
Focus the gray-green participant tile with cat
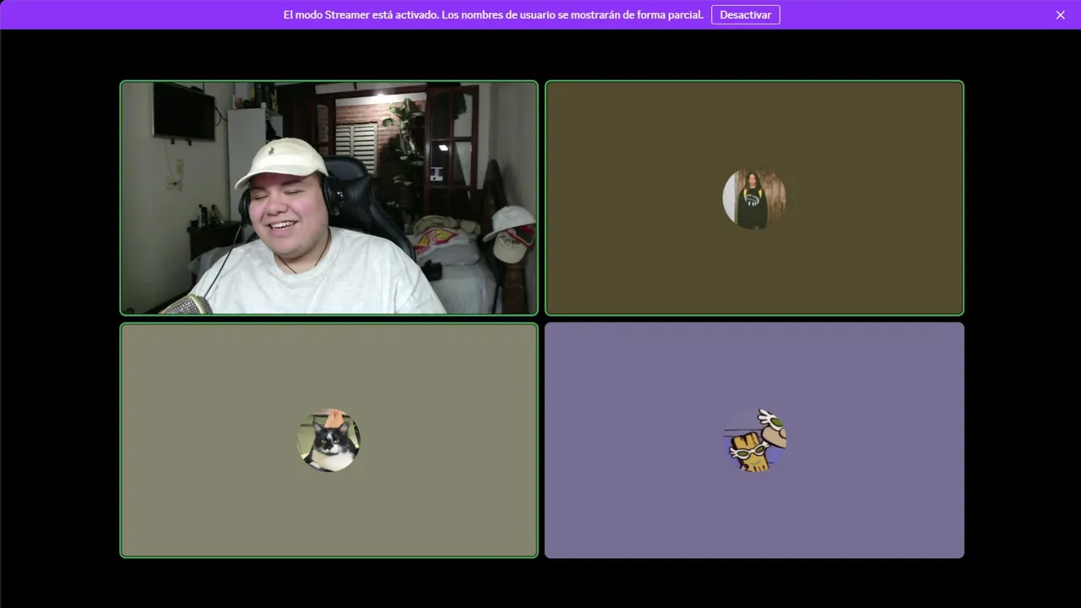329,440
